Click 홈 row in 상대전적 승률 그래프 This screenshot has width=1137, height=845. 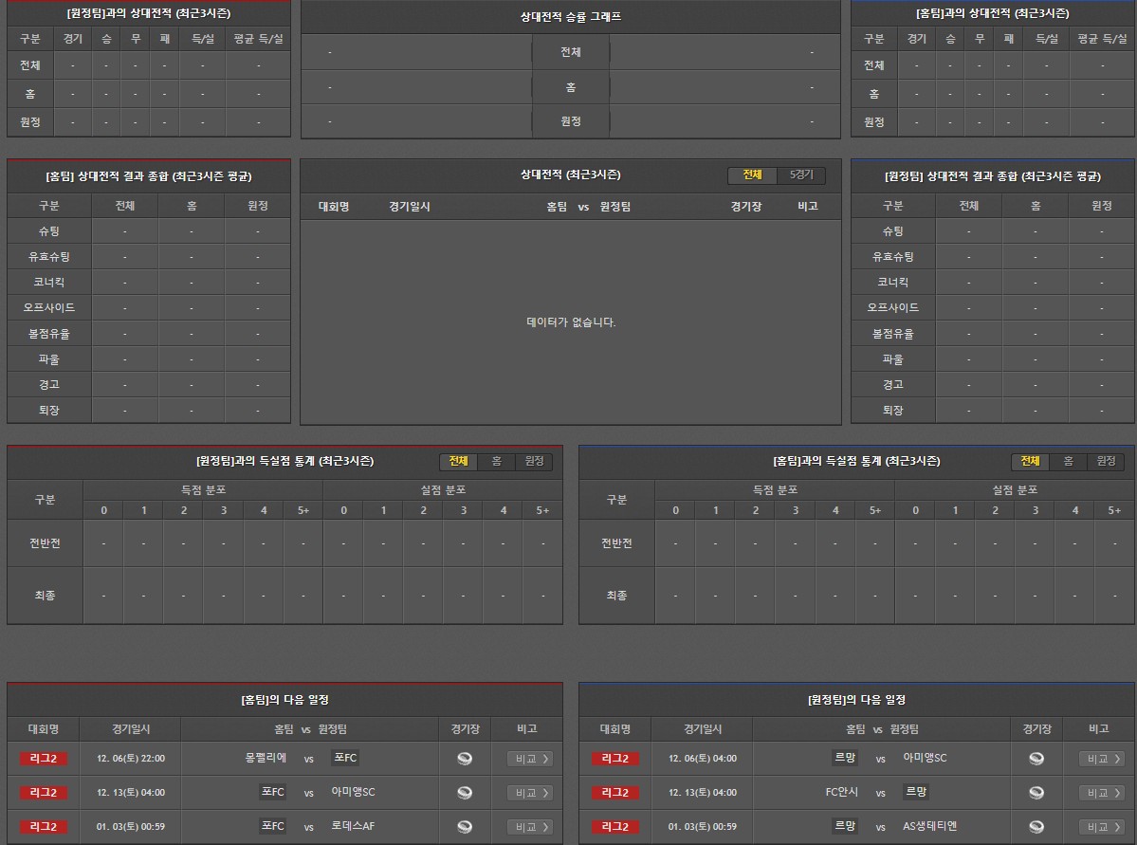pyautogui.click(x=570, y=87)
